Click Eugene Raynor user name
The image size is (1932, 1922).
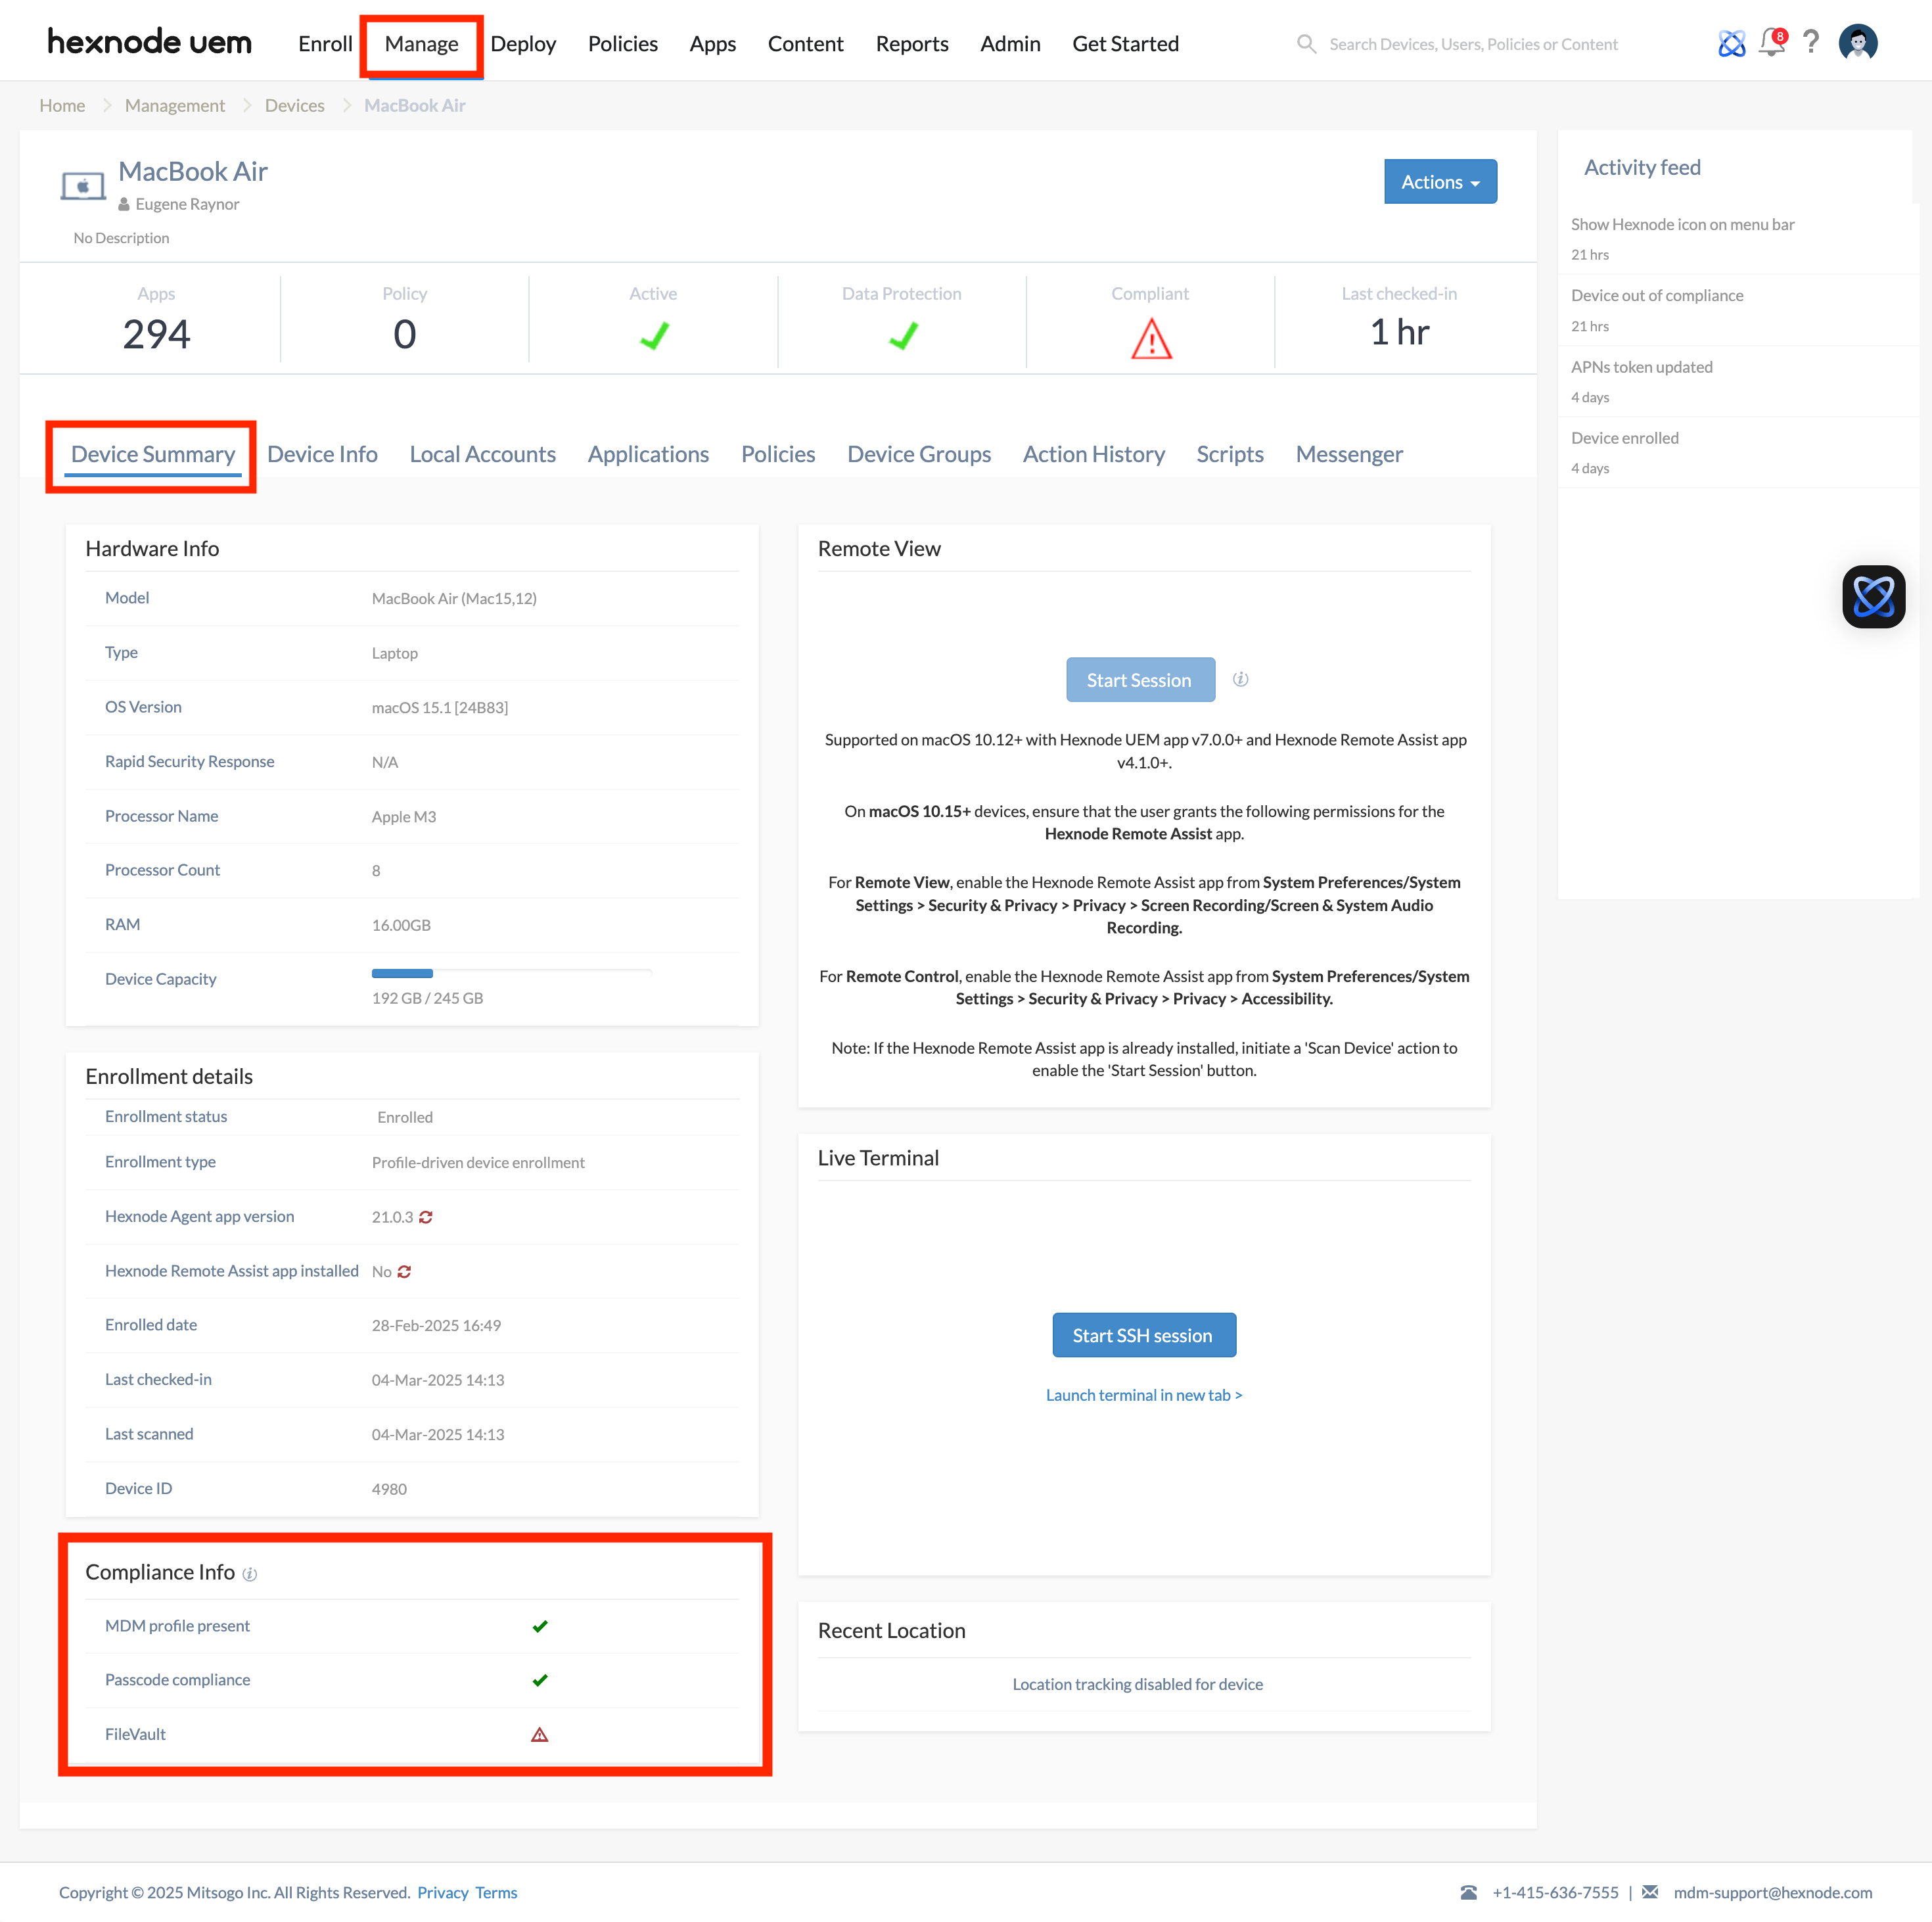(187, 204)
